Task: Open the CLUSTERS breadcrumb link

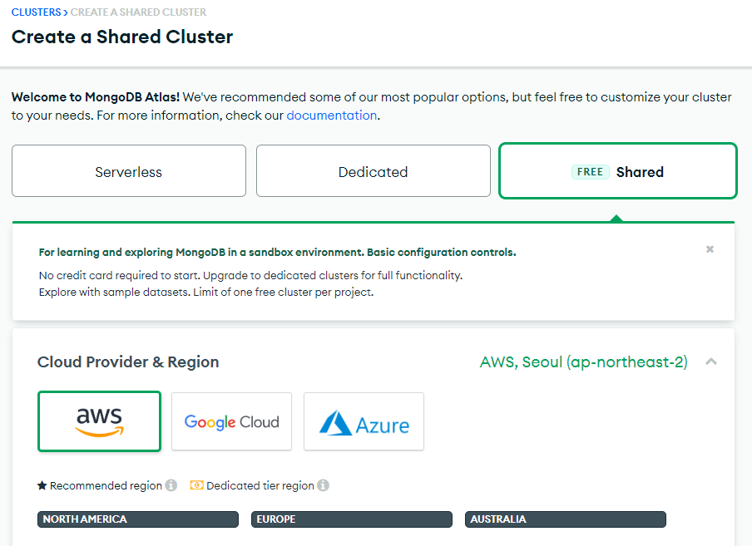Action: (x=37, y=12)
